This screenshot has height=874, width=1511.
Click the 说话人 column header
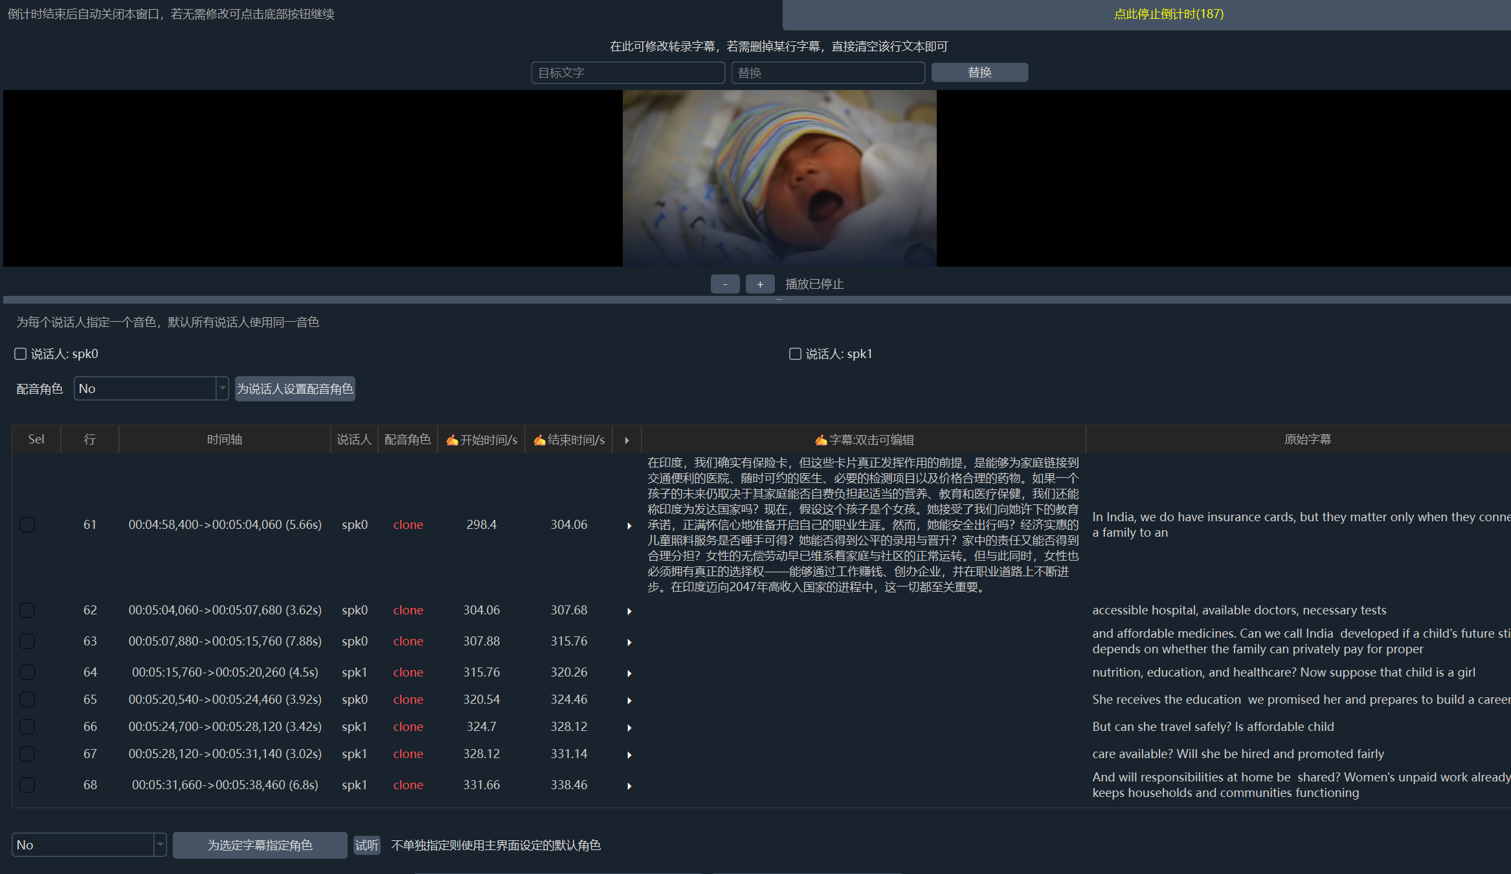354,440
